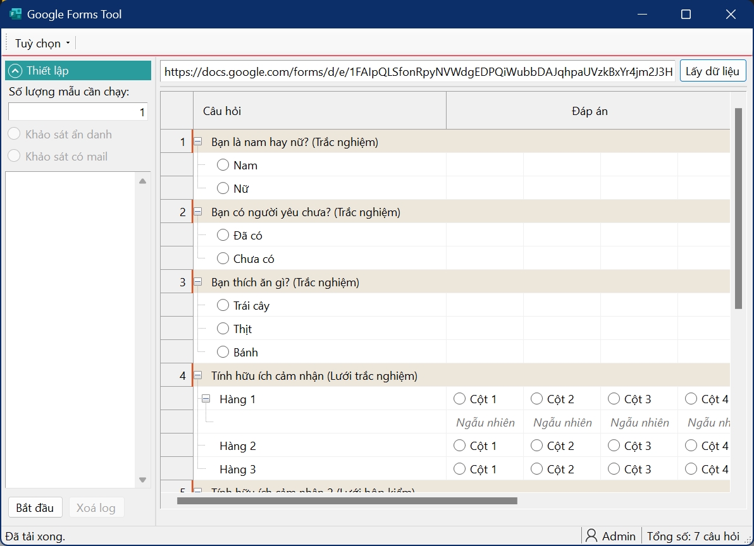754x546 pixels.
Task: Click the Ngẫu nhiên cell under Cột 2
Action: tap(562, 422)
